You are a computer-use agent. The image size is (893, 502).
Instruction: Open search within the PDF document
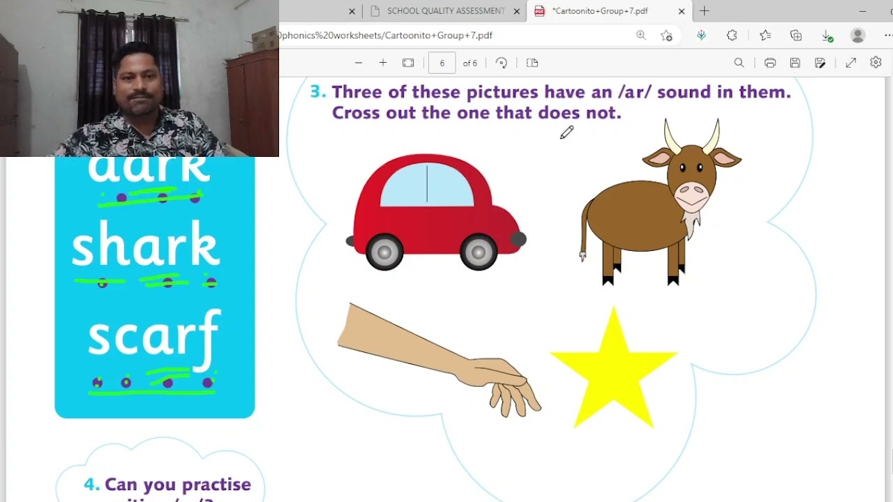tap(739, 63)
